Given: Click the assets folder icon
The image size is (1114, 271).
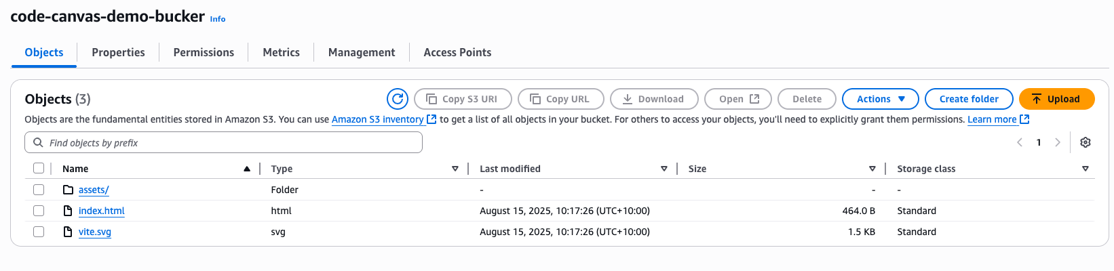Looking at the screenshot, I should click(x=68, y=190).
